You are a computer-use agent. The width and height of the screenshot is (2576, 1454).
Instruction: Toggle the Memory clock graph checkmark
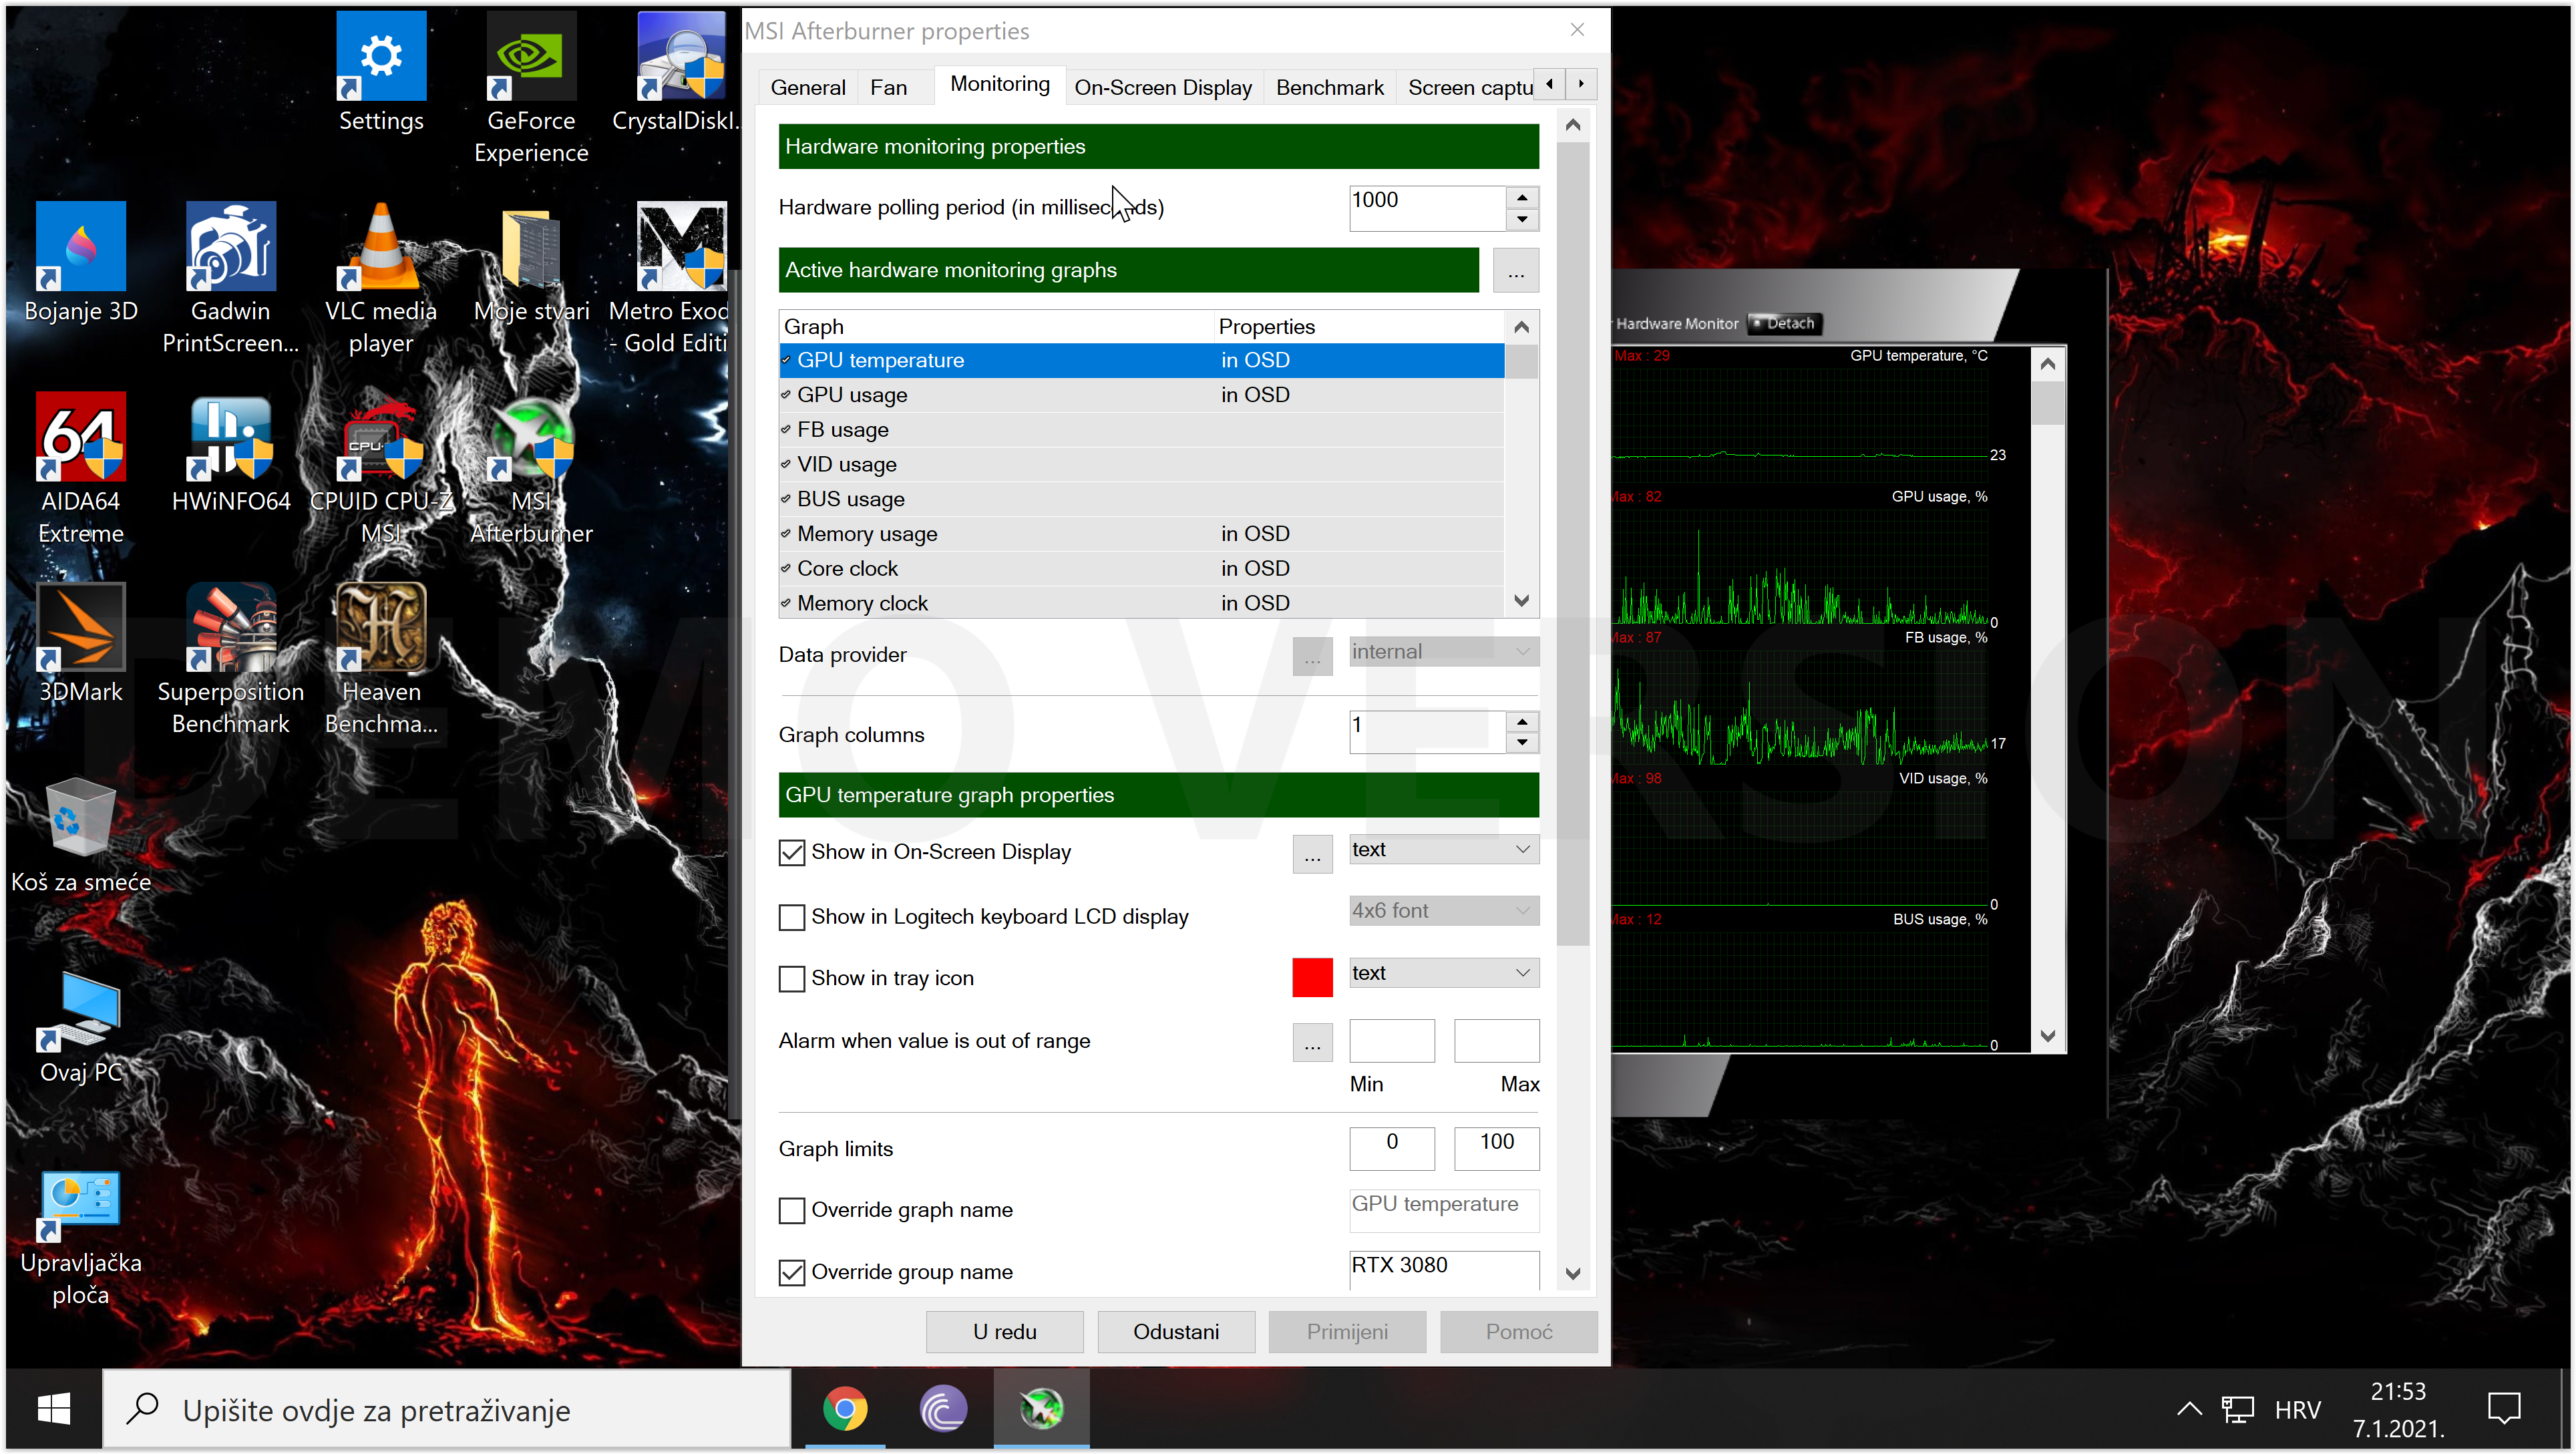click(x=786, y=603)
